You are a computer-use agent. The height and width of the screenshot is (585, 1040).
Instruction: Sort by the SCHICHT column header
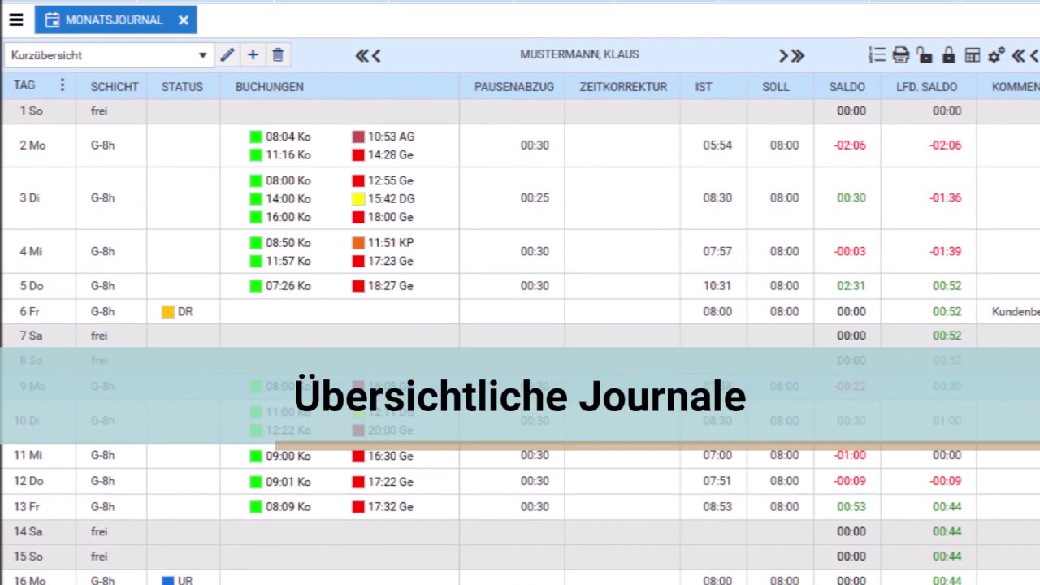tap(115, 86)
